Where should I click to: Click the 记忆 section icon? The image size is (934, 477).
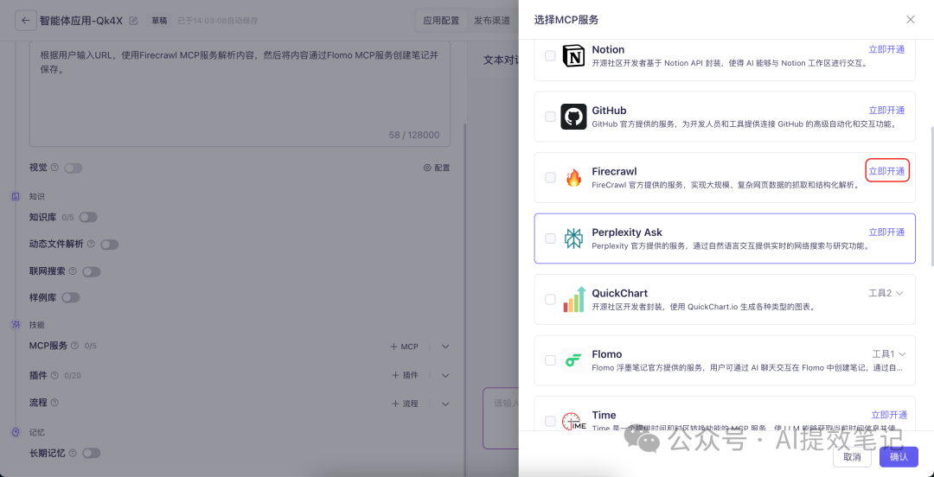click(16, 432)
